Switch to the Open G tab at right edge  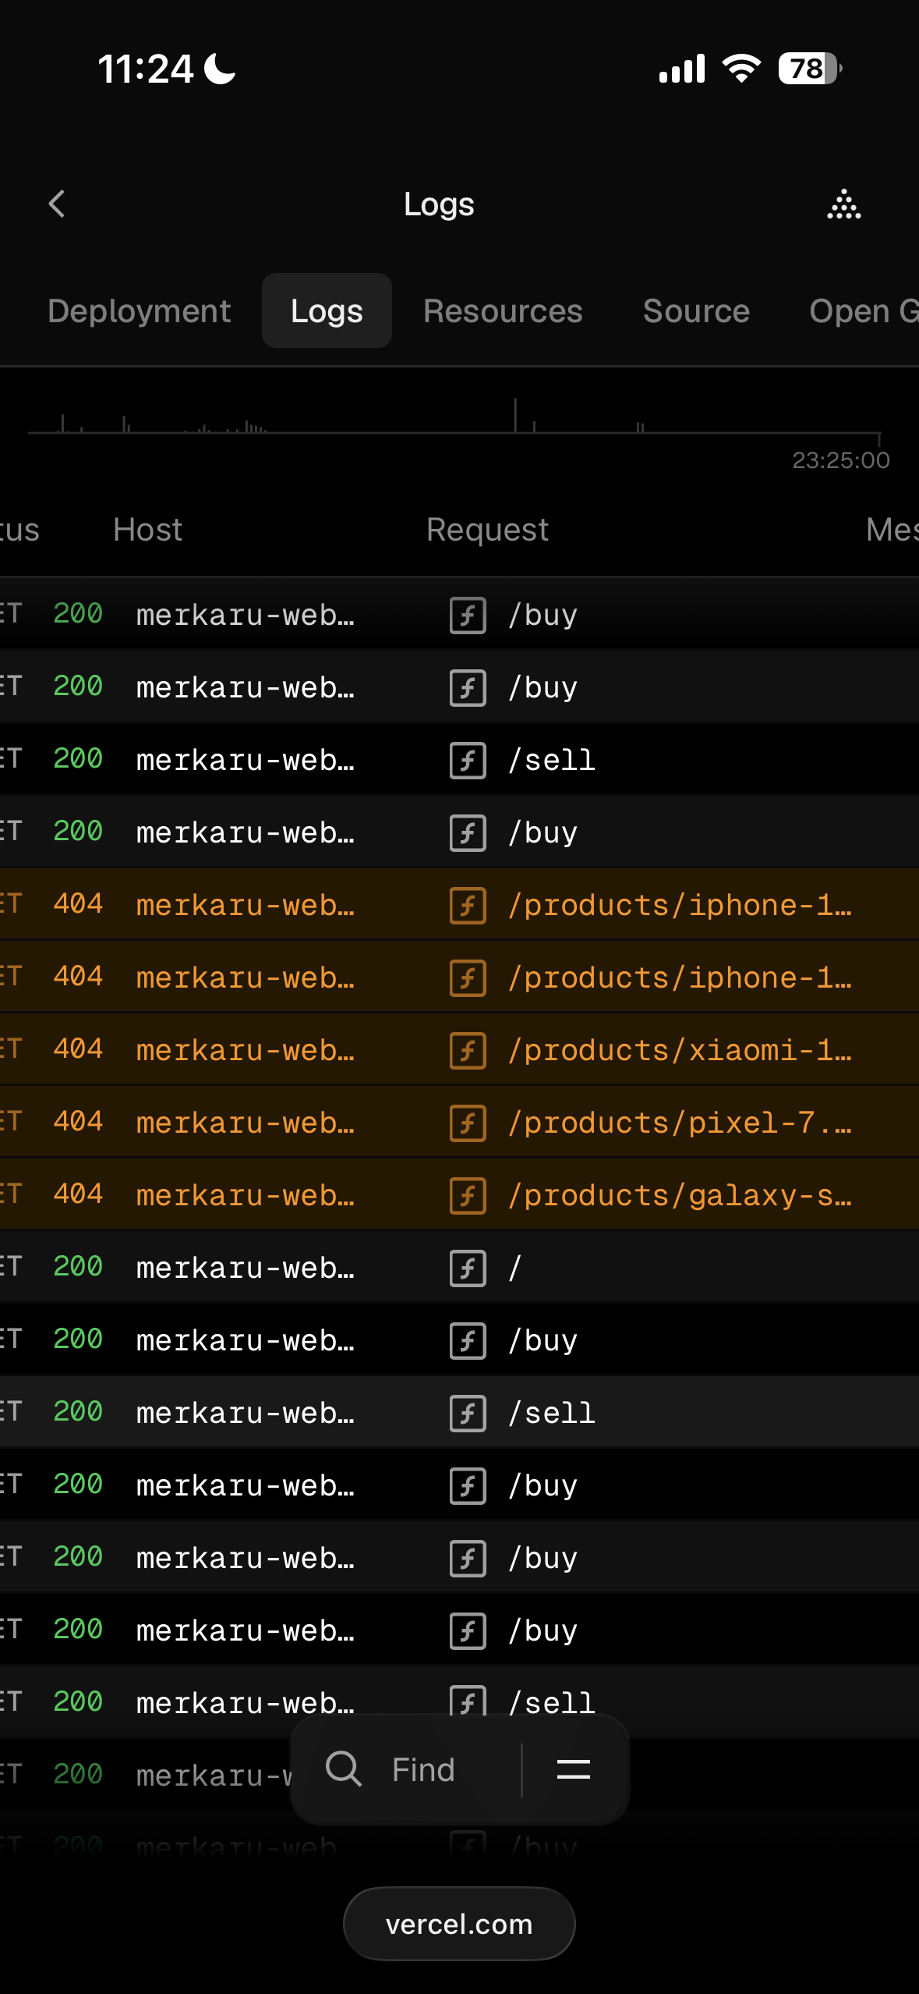coord(864,311)
